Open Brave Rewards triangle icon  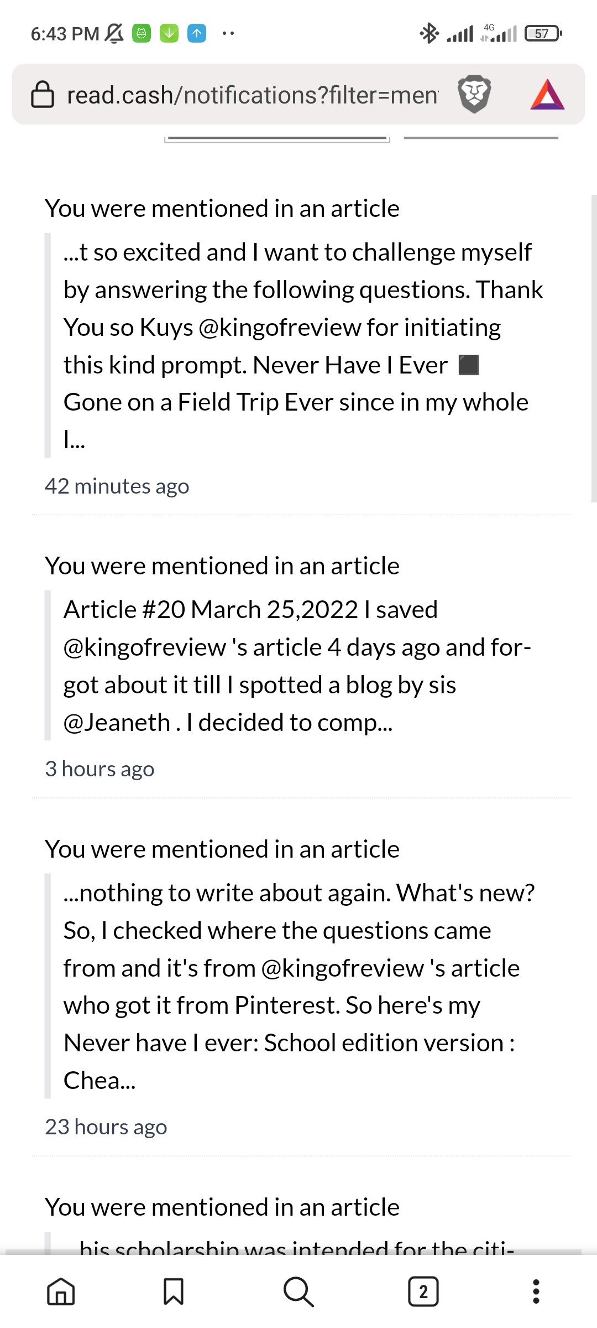pyautogui.click(x=547, y=94)
